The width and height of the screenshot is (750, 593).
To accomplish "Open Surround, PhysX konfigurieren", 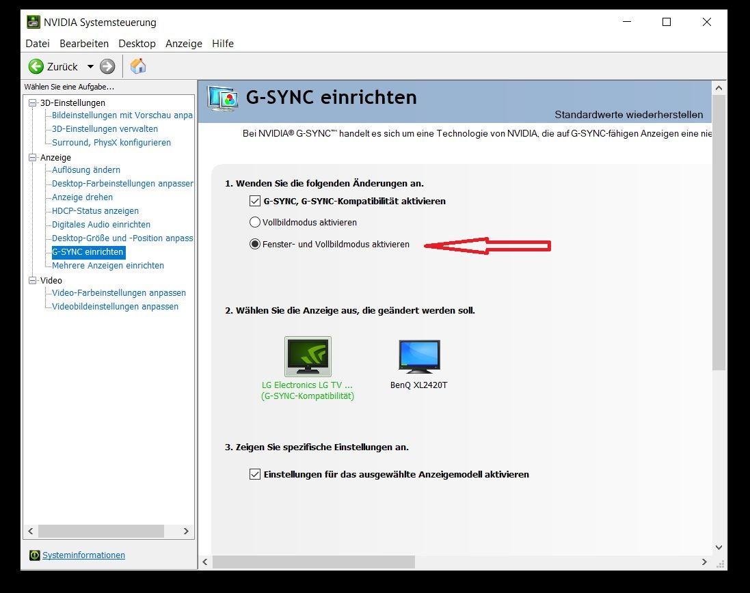I will click(111, 142).
